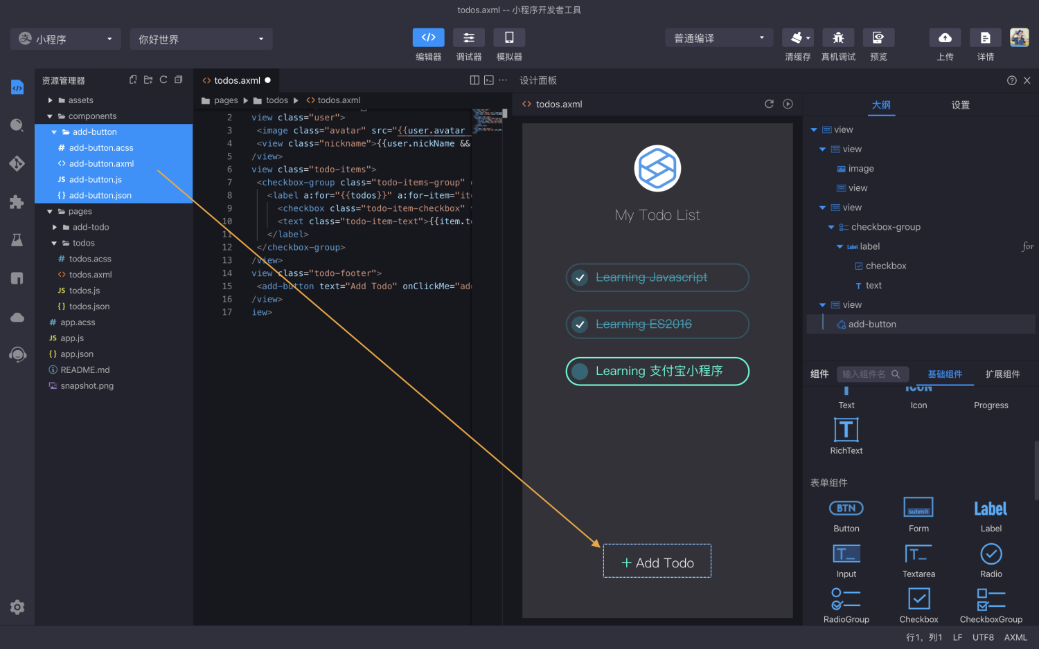The image size is (1039, 649).
Task: Click the play icon in design panel header
Action: [788, 104]
